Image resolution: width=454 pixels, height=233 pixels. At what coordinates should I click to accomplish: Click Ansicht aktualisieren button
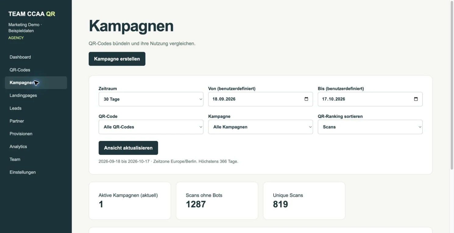click(128, 148)
